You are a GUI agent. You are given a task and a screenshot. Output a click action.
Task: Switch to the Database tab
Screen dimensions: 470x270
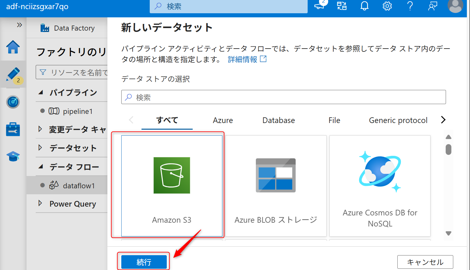tap(278, 120)
